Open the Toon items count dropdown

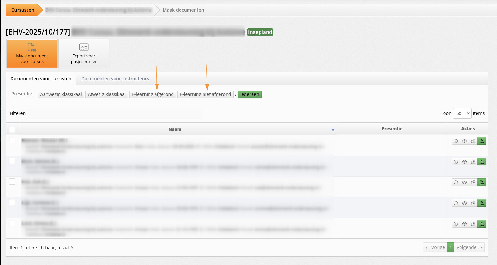click(x=462, y=113)
